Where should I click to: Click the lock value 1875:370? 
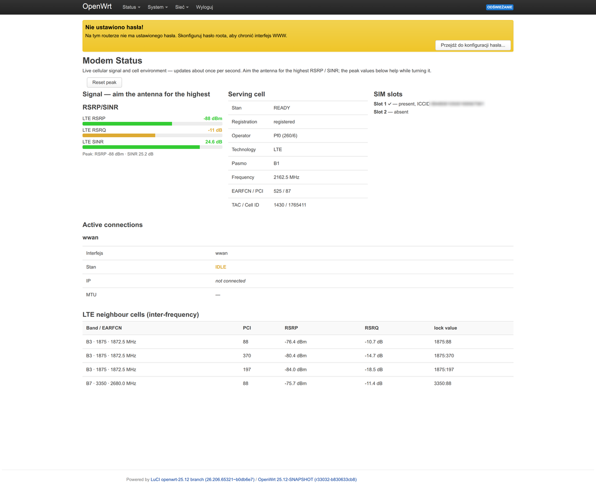[444, 356]
